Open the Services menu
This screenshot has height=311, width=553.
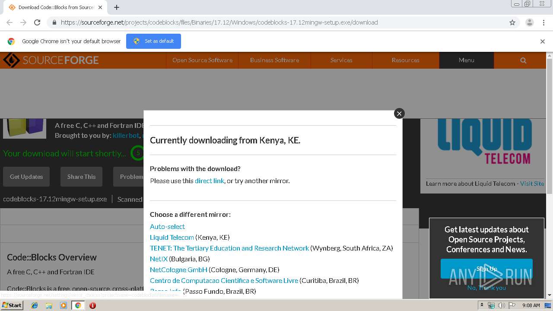click(x=341, y=60)
